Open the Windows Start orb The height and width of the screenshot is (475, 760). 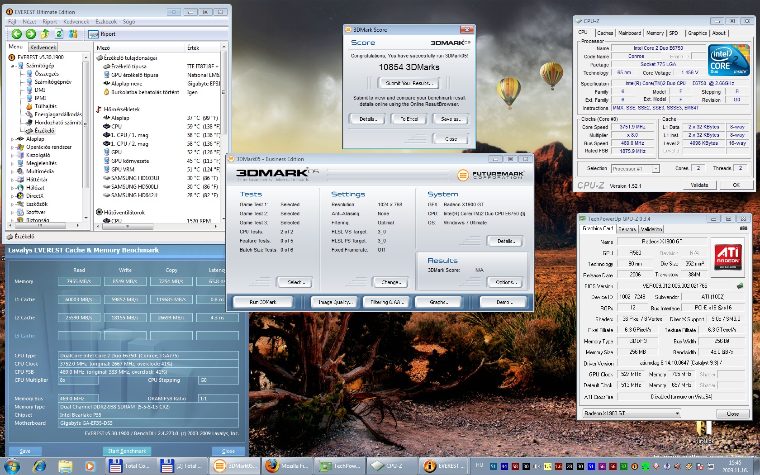tap(11, 466)
